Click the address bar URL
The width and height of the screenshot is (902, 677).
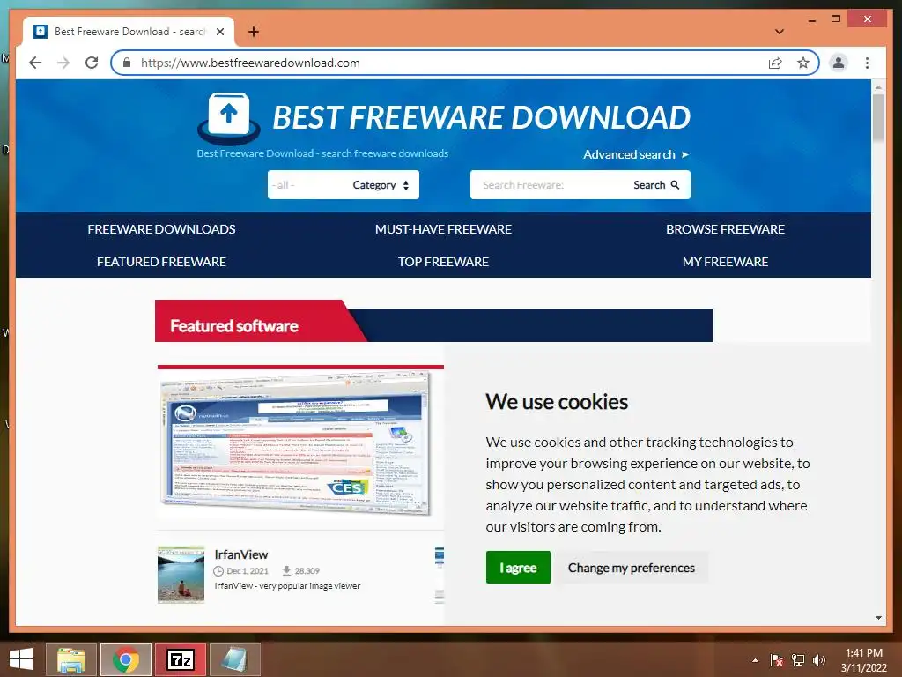pyautogui.click(x=250, y=63)
